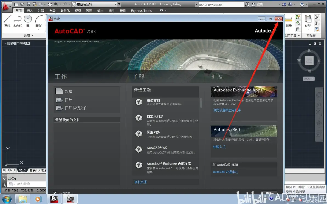Click the Undo arrow icon
Viewport: 327px width, 204px height.
click(56, 4)
